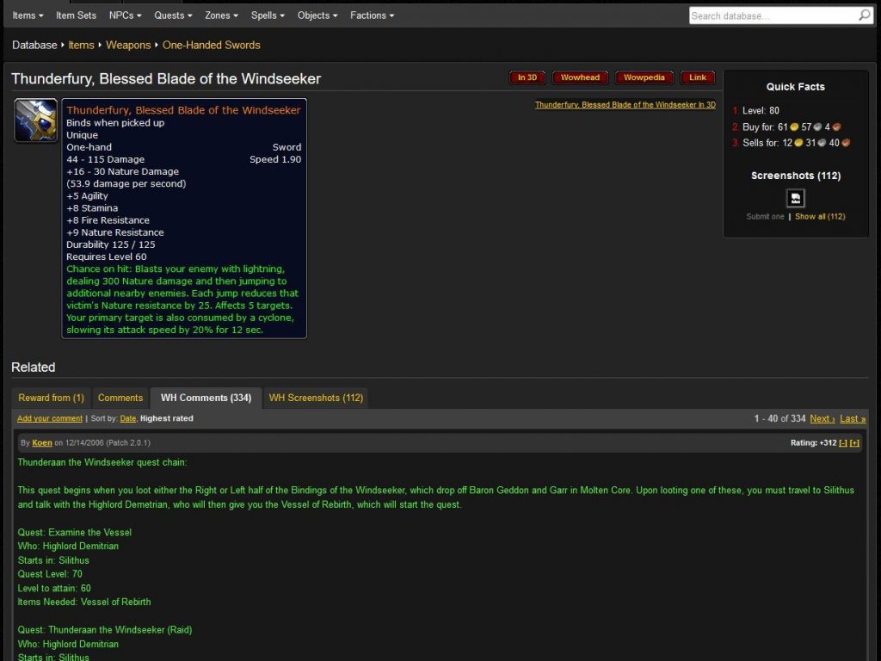Click the Screenshots (112) heading
This screenshot has height=661, width=881.
796,176
